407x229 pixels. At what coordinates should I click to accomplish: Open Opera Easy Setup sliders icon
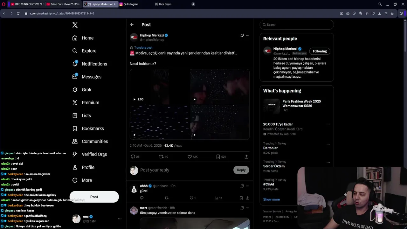point(386,13)
